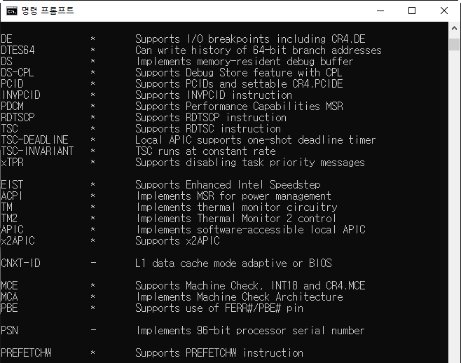This screenshot has width=461, height=363.
Task: Click 'Implements memory-resident debug buffer' description
Action: [245, 61]
